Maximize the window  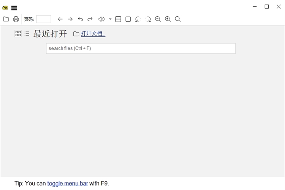pyautogui.click(x=267, y=7)
